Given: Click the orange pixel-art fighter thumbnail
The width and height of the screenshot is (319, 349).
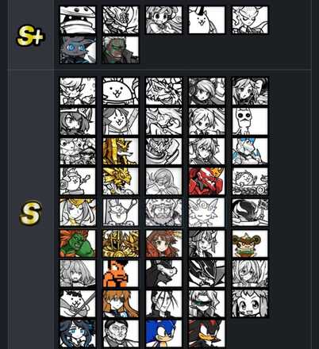Looking at the screenshot, I should (x=121, y=274).
